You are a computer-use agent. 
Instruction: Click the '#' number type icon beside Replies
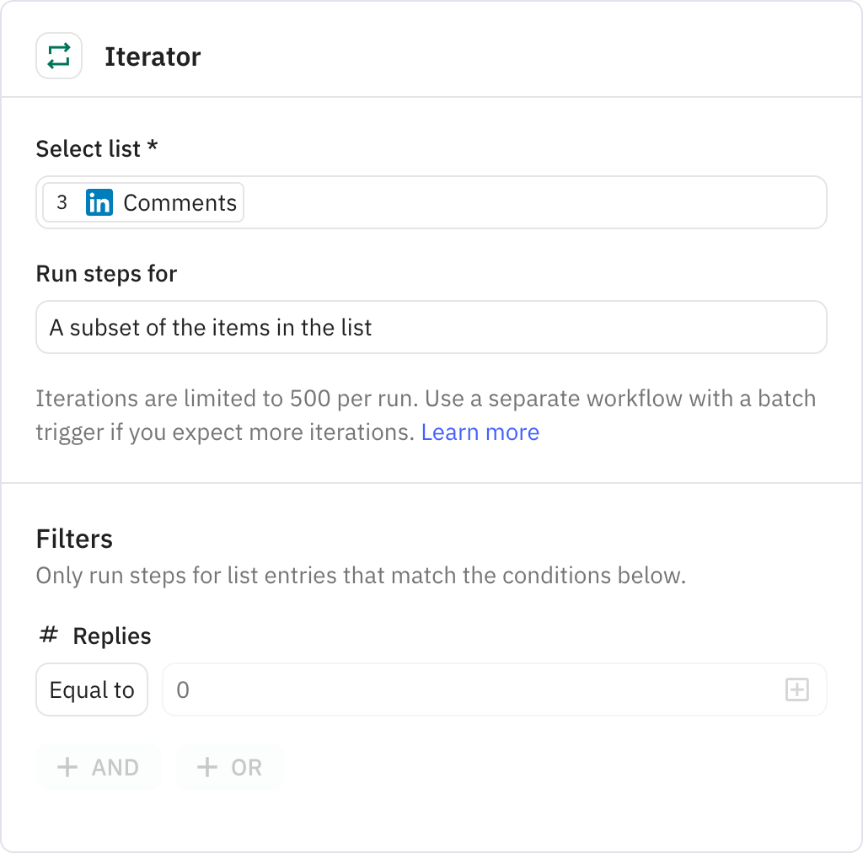coord(48,636)
